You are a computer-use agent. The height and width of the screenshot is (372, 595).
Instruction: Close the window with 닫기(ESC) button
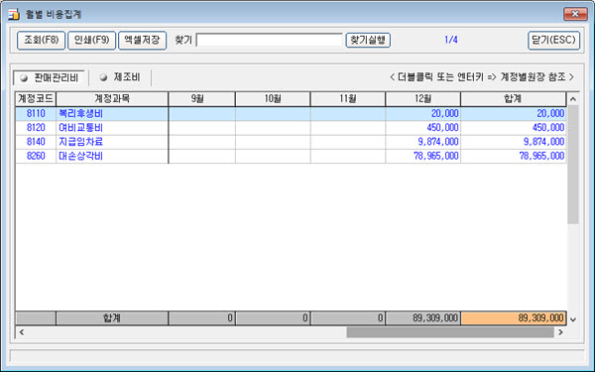[x=553, y=41]
